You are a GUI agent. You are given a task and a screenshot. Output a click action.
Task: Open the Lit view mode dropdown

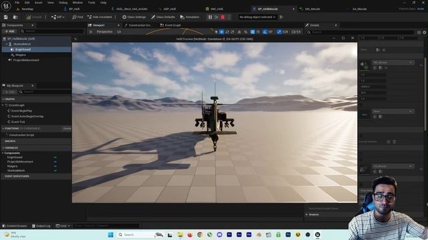pyautogui.click(x=119, y=32)
